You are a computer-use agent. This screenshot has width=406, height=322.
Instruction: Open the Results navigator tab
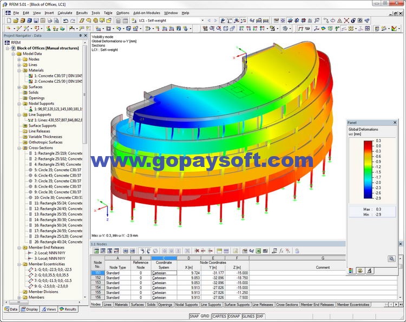[68, 309]
